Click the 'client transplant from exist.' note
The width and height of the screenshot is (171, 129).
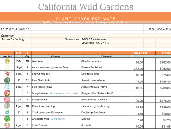[64, 93]
